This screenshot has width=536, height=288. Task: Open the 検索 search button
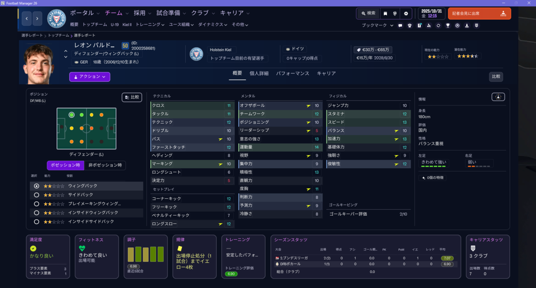coord(368,13)
